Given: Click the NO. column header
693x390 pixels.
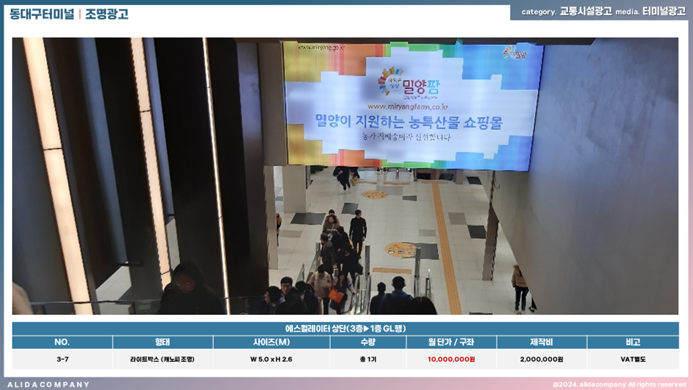Looking at the screenshot, I should (x=62, y=342).
